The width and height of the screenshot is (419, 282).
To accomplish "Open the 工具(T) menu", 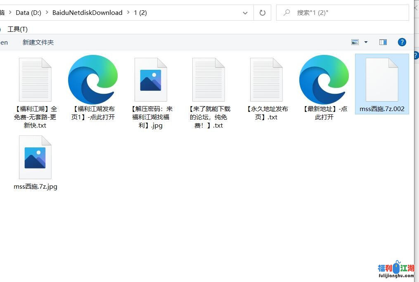I will [17, 29].
